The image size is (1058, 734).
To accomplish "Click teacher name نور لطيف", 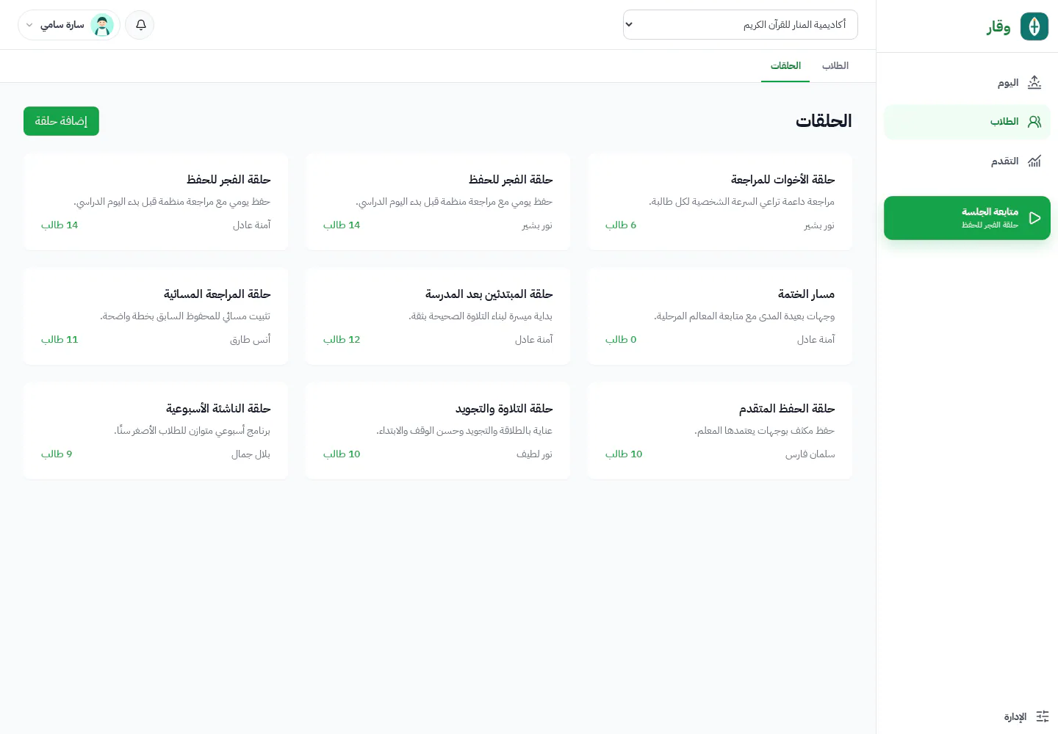I will pos(534,454).
